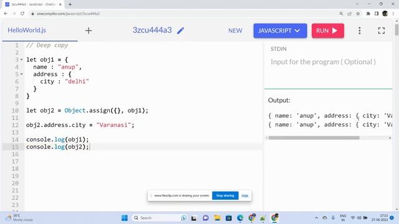Show hidden system tray icons
399x224 pixels.
pos(316,218)
